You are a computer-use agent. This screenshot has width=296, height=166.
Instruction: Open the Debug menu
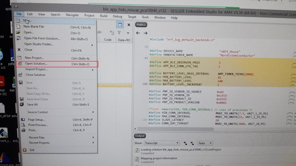point(118,16)
